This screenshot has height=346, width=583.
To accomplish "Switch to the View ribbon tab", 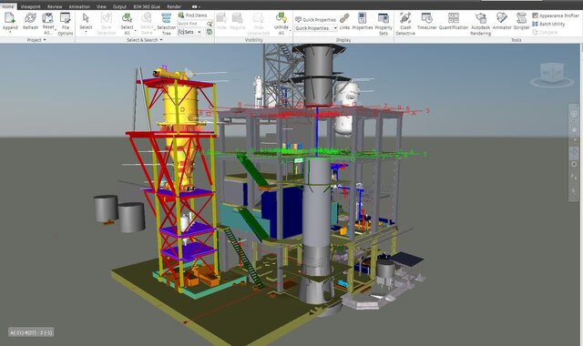I will [101, 6].
